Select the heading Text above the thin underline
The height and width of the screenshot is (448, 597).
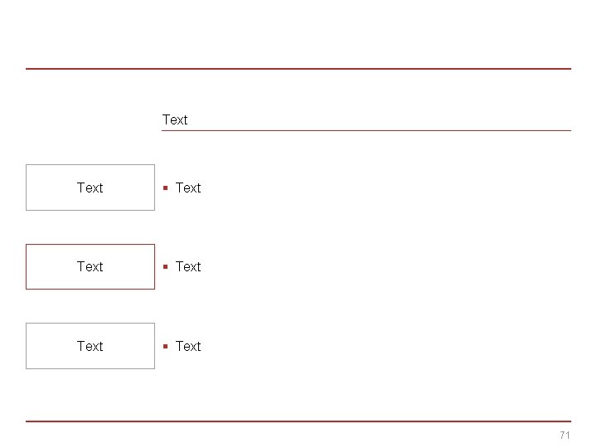[x=175, y=120]
